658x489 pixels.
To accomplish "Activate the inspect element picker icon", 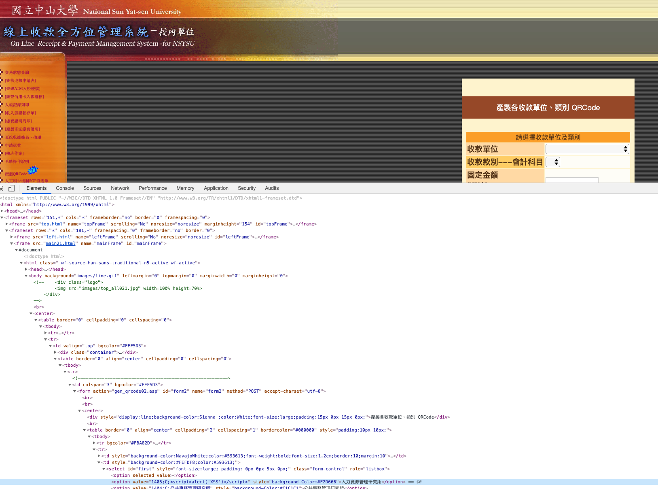I will coord(2,188).
